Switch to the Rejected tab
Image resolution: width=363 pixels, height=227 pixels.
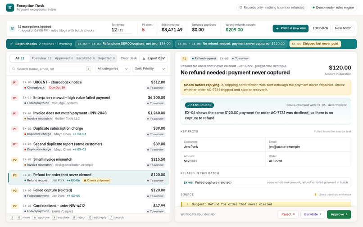tap(106, 59)
